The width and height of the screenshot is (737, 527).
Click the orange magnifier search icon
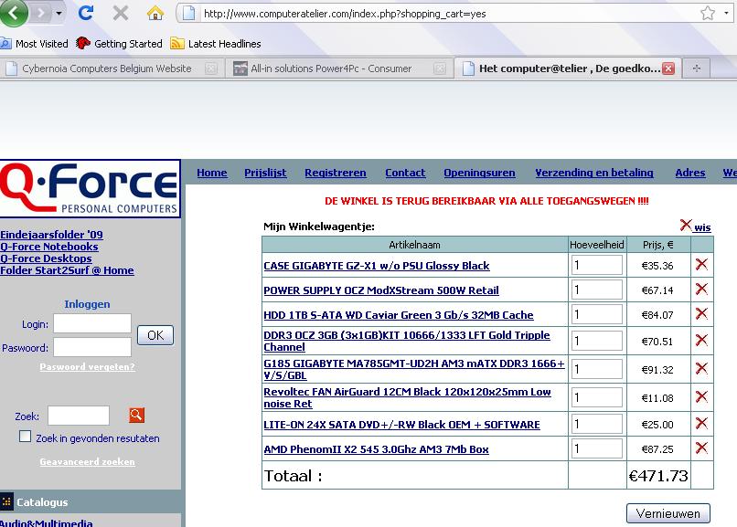point(136,415)
